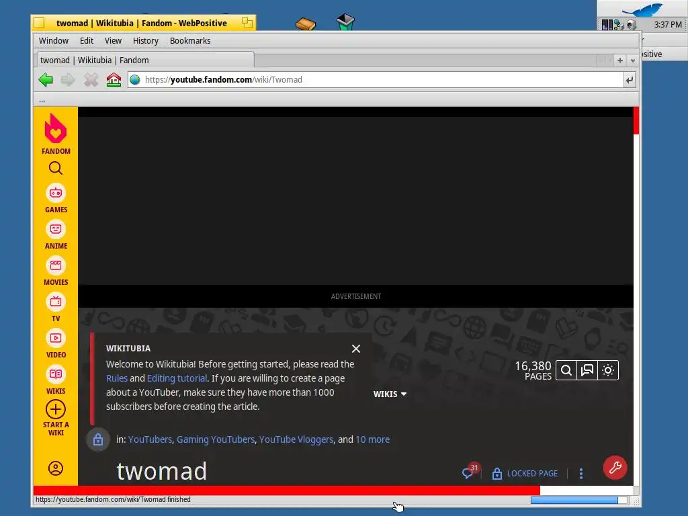
Task: Open the Gaming YouTubers category link
Action: coord(216,439)
